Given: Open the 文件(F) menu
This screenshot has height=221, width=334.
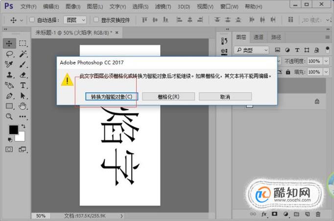Looking at the screenshot, I should (x=28, y=6).
